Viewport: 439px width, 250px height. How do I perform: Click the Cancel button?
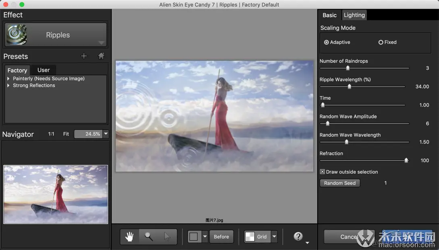point(349,237)
